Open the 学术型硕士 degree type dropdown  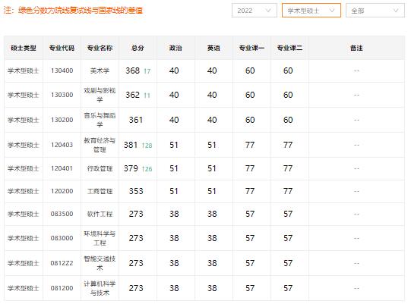tap(312, 11)
